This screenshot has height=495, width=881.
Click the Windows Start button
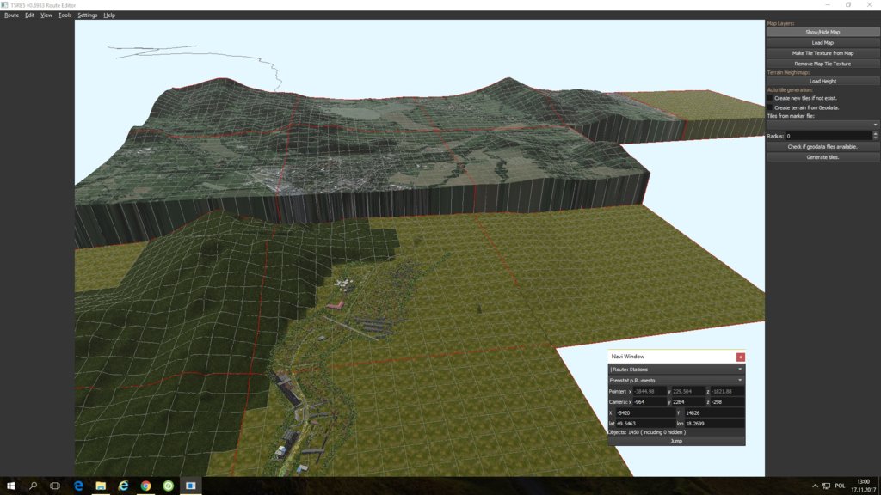click(10, 486)
